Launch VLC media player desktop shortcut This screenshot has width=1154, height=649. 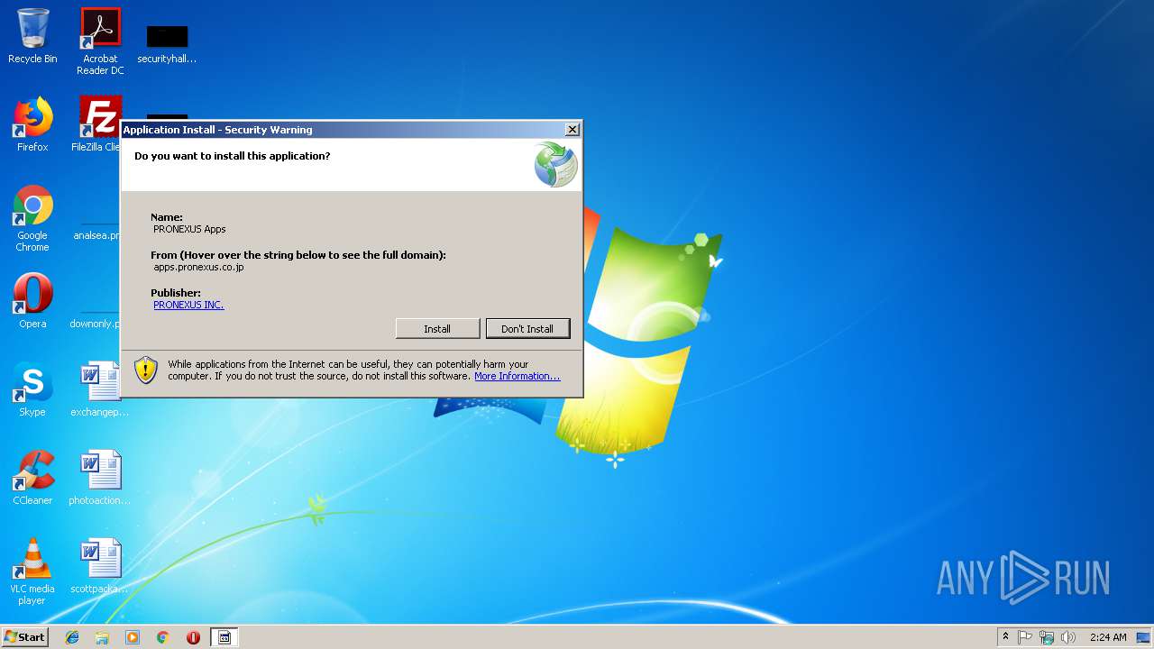(x=32, y=572)
